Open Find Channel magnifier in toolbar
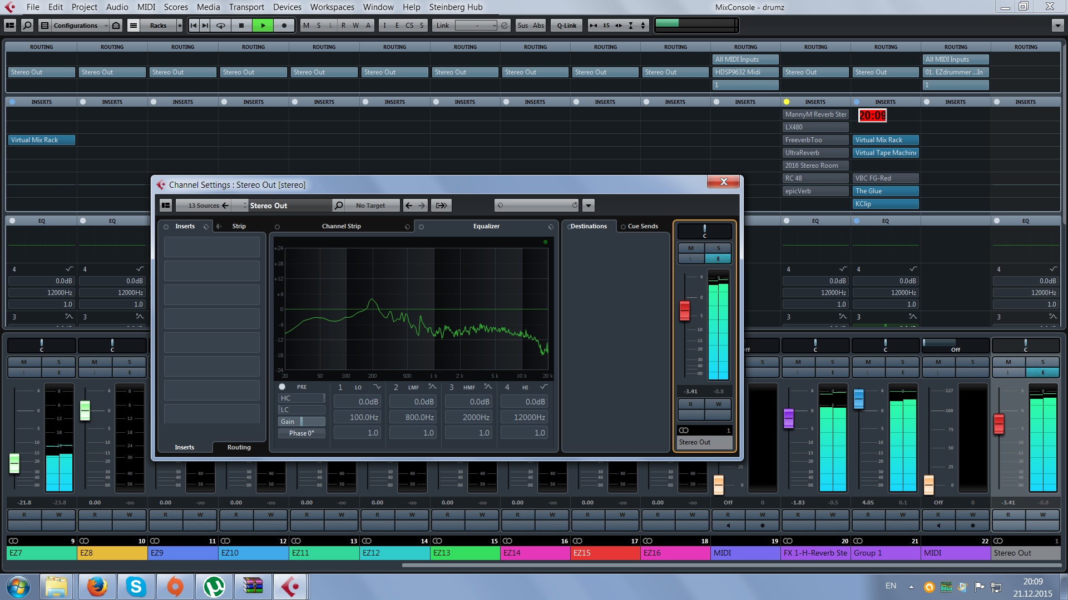 27,26
